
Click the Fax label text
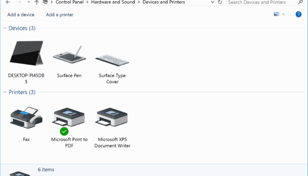point(26,140)
